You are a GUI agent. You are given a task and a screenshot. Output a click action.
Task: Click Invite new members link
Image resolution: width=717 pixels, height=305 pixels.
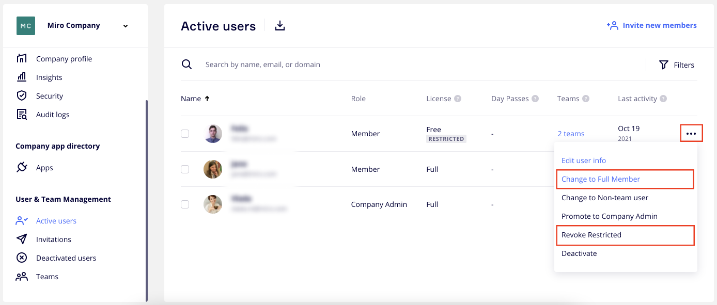(x=652, y=25)
